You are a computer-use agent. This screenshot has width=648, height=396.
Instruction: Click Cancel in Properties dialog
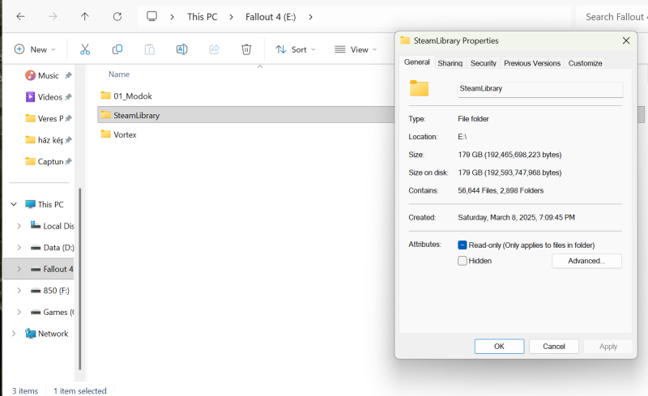[554, 347]
